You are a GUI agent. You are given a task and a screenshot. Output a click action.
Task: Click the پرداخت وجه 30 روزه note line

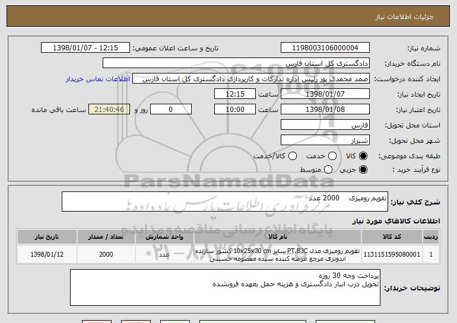pyautogui.click(x=348, y=276)
